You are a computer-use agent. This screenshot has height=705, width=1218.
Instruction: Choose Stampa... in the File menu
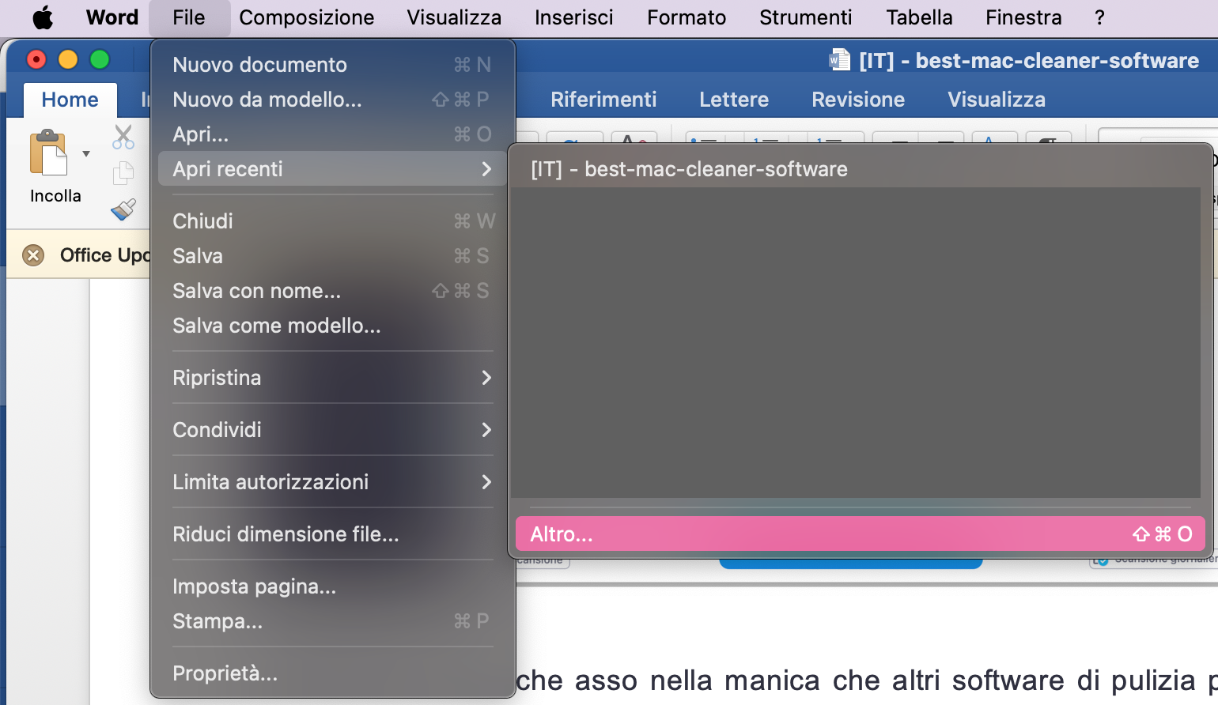coord(332,621)
